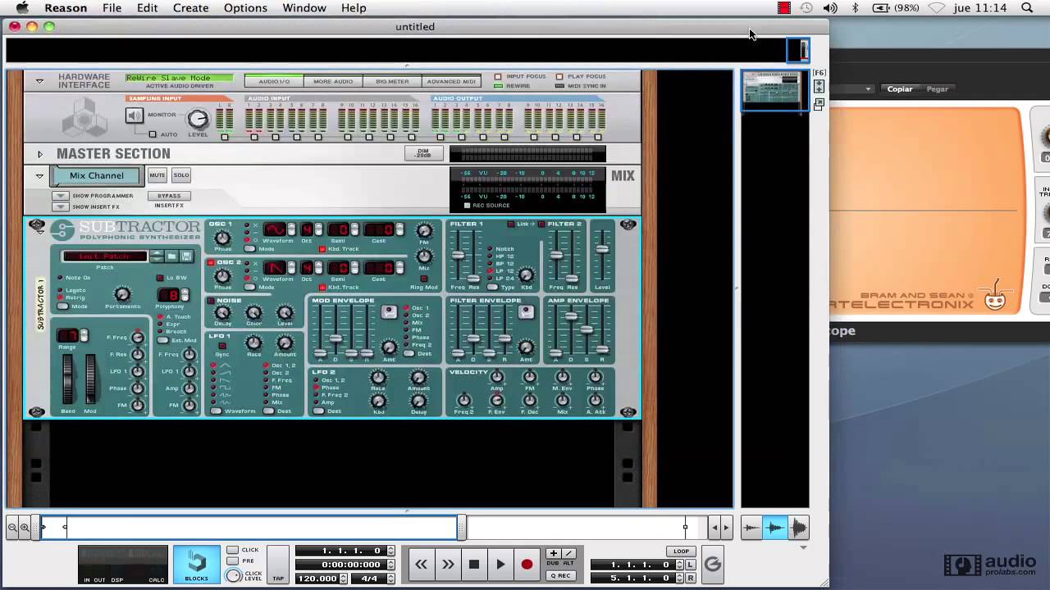Screen dimensions: 1050x590
Task: Click the Subtractor browse patch folder icon
Action: (172, 256)
